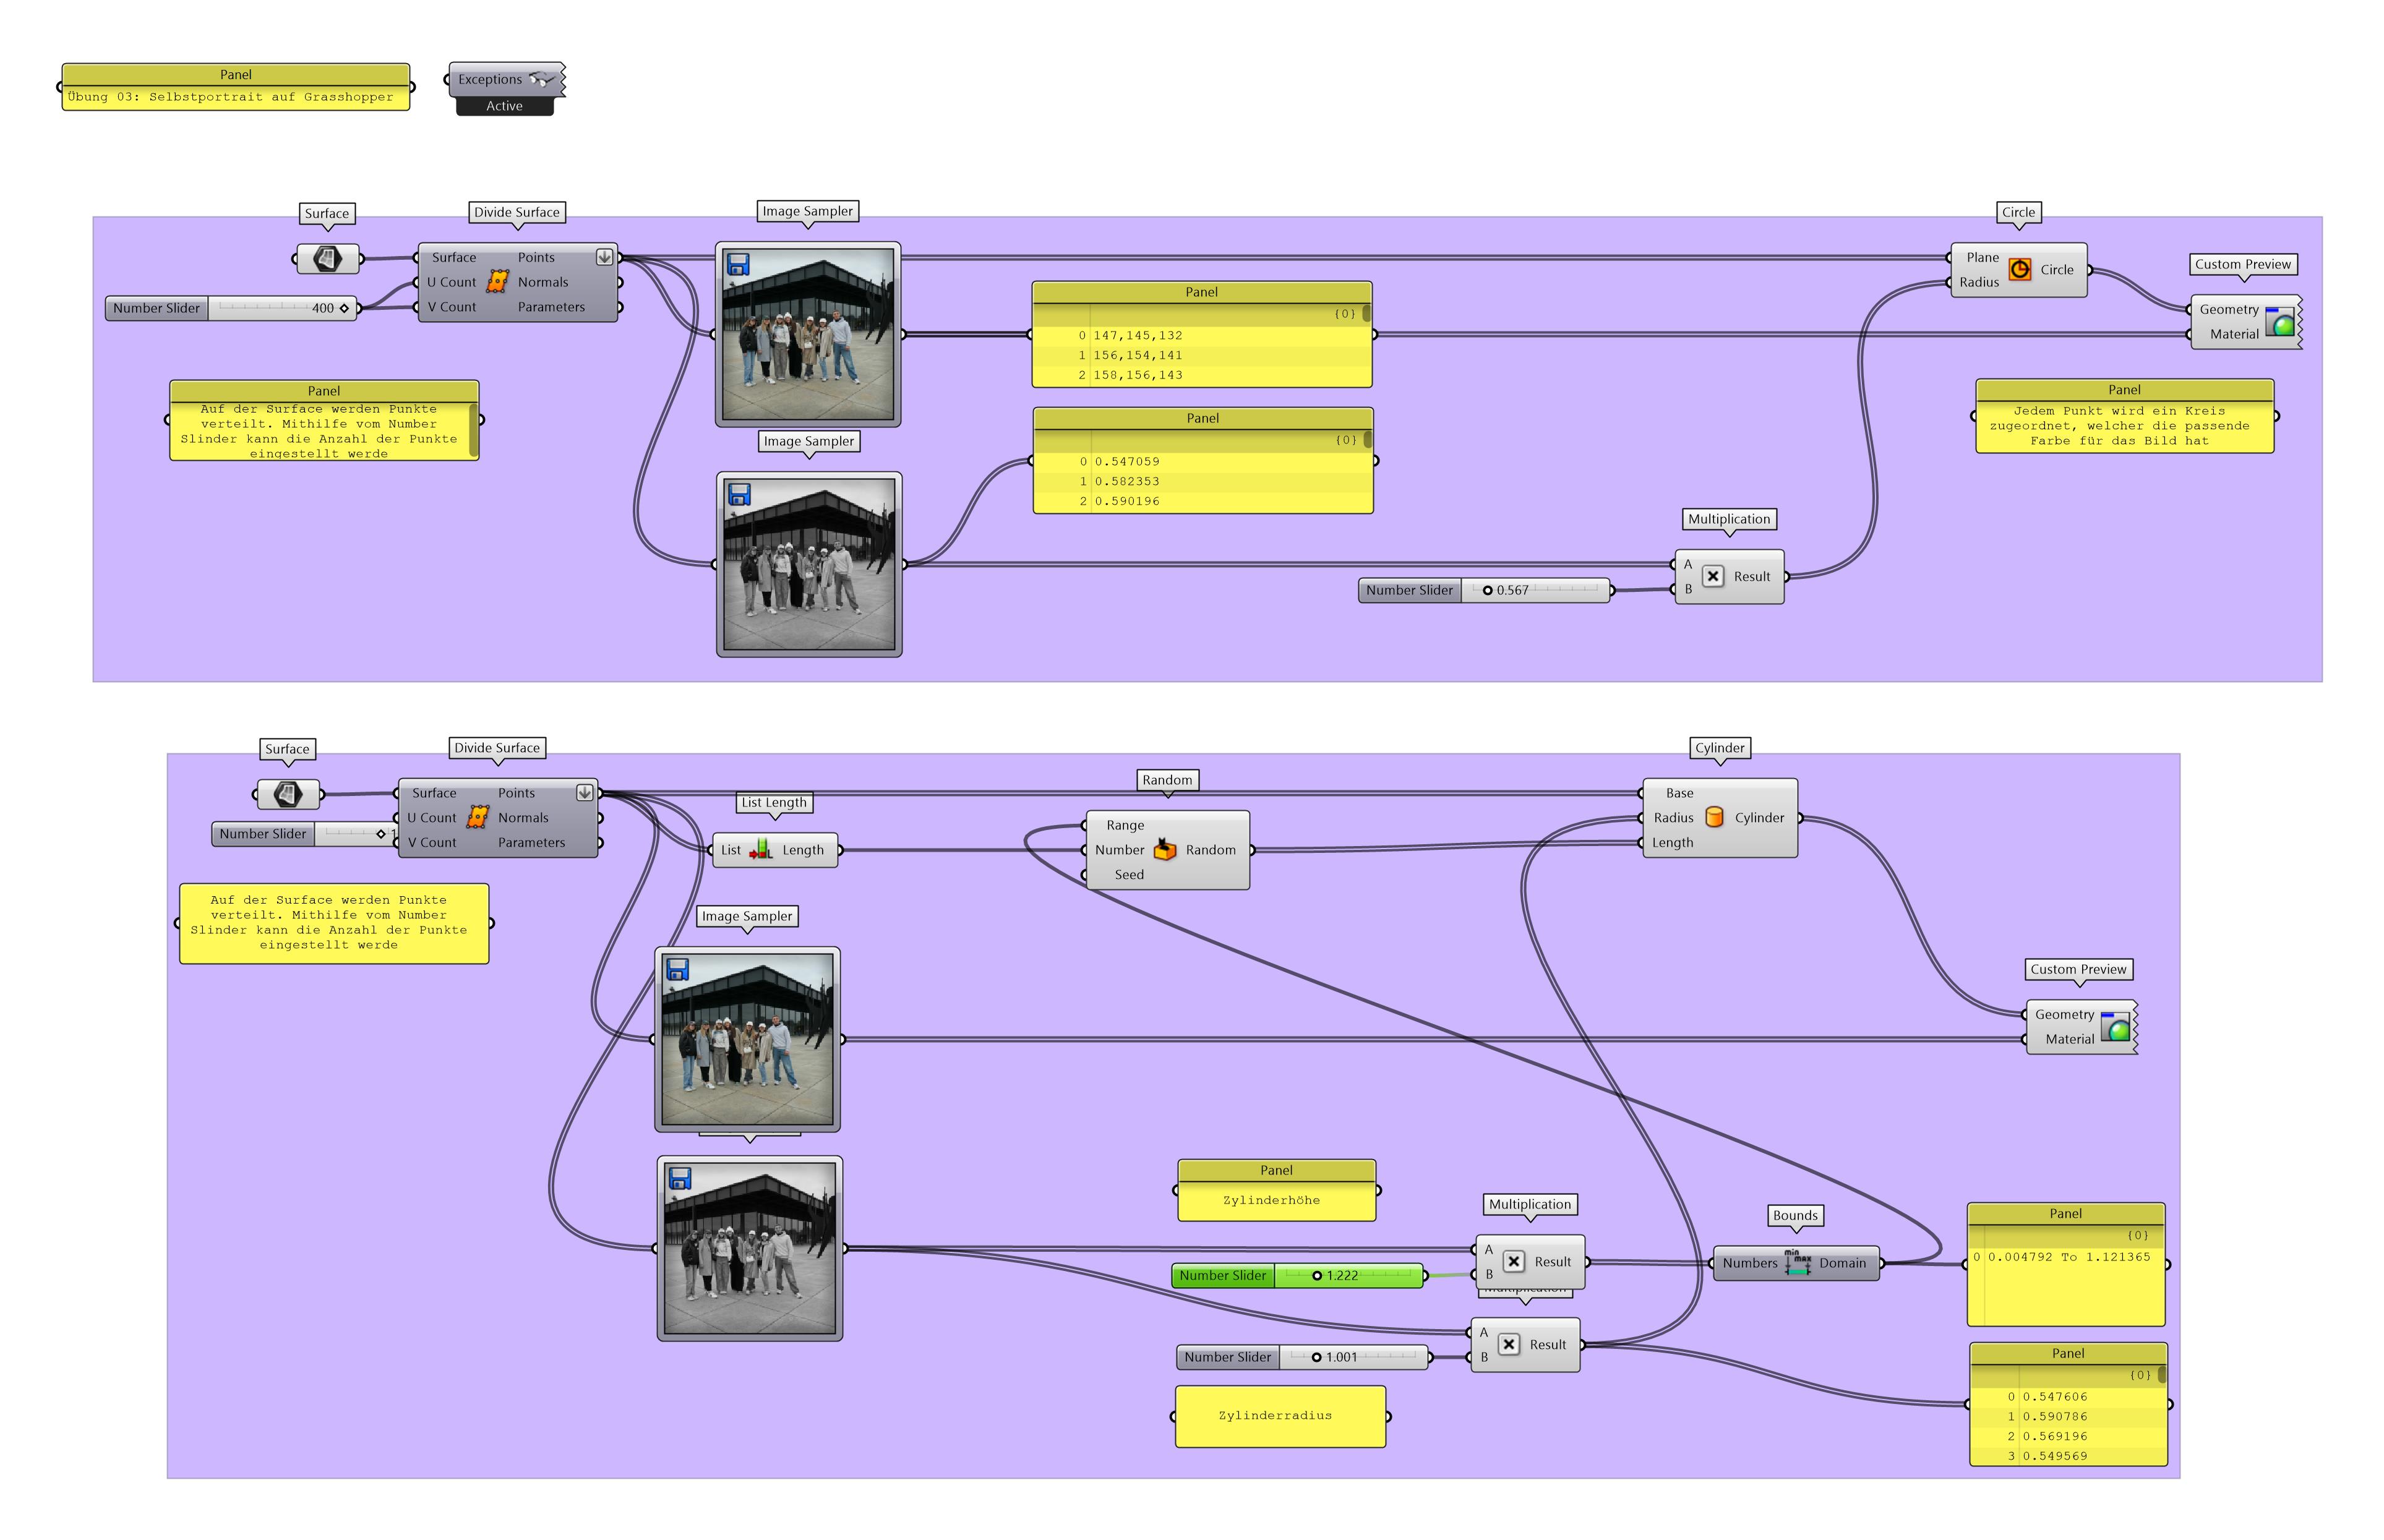Viewport: 2384px width, 1540px height.
Task: Toggle the Active state of the Exceptions component
Action: 504,106
